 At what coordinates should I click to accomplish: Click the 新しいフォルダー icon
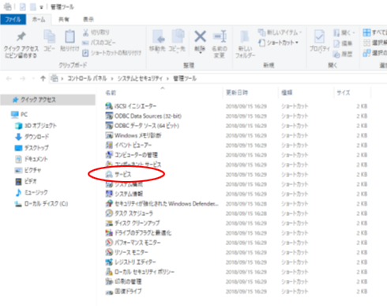click(x=245, y=37)
